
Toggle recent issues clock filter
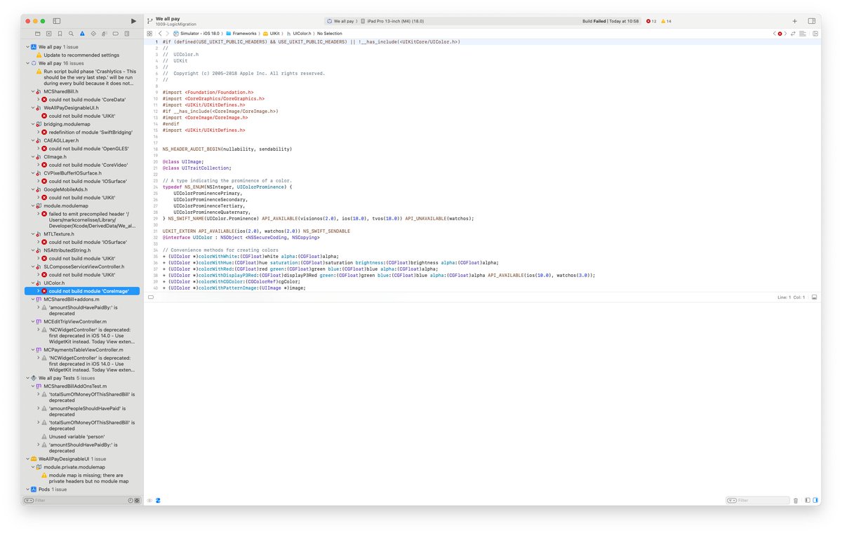pos(131,500)
